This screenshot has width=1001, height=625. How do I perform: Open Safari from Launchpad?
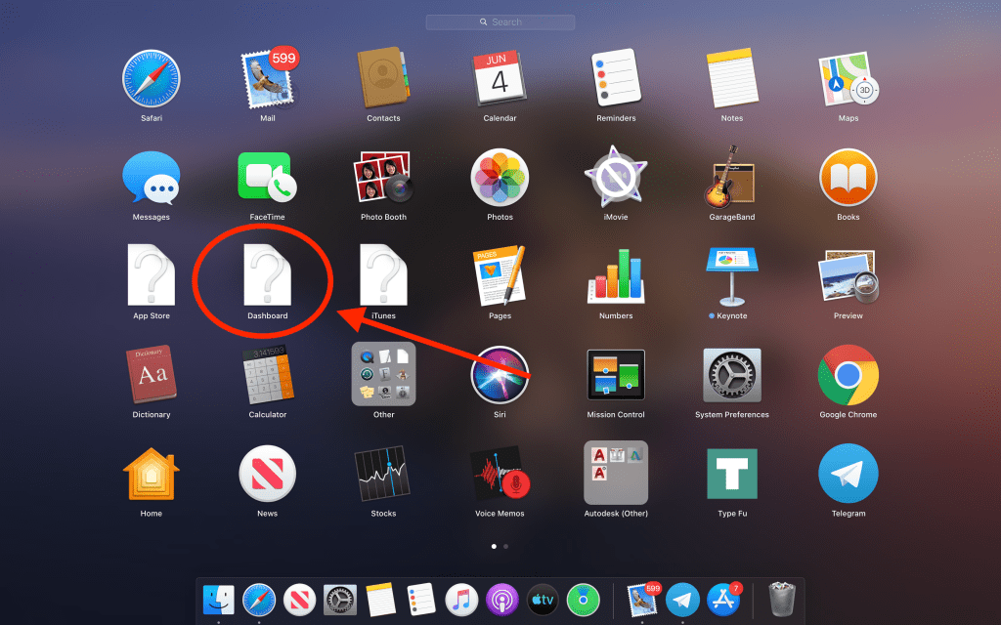coord(152,78)
